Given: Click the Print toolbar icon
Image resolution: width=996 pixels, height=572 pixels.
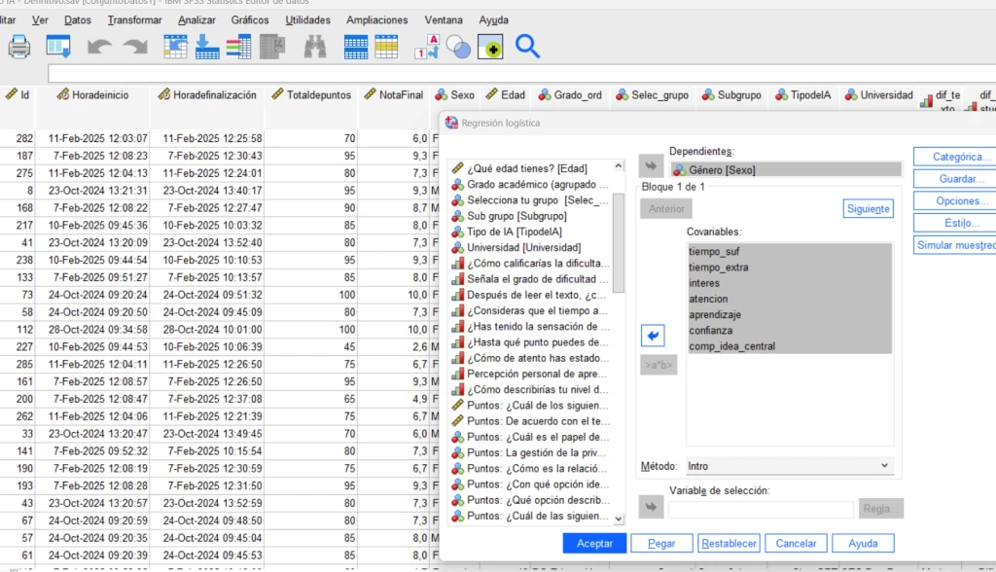Looking at the screenshot, I should point(18,46).
